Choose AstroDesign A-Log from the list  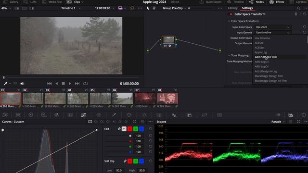click(x=266, y=71)
